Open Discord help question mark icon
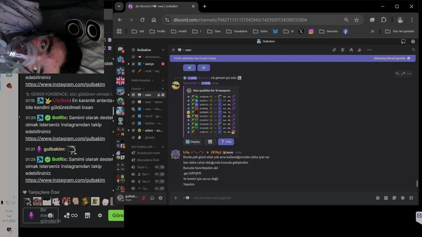Screen dimensions: 422x237 [x=413, y=41]
